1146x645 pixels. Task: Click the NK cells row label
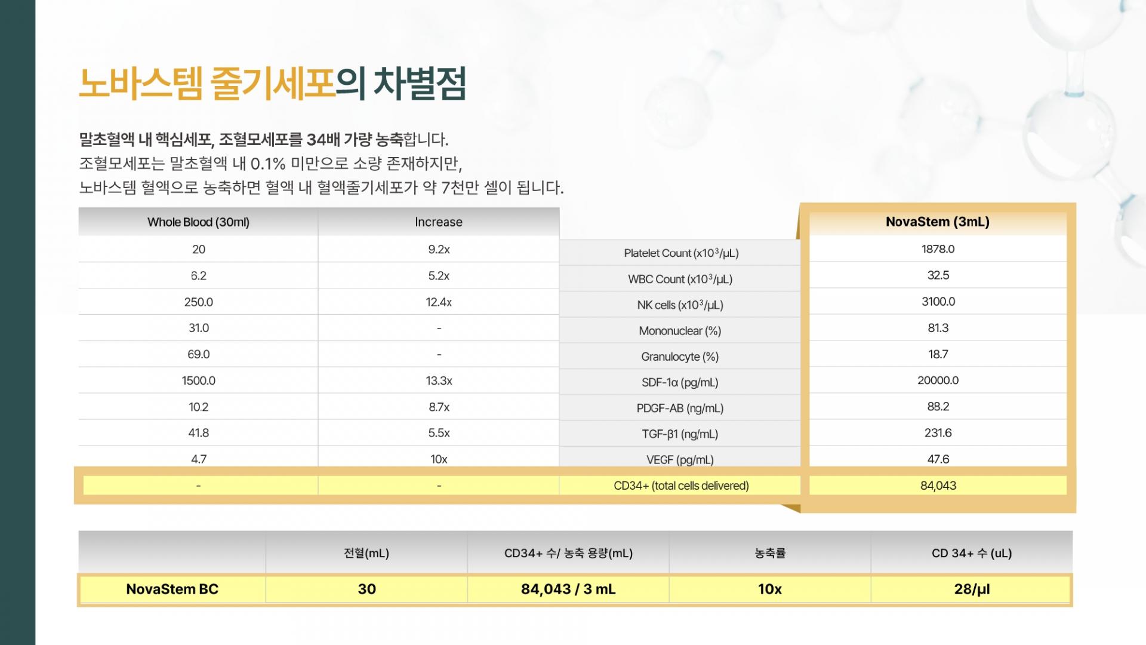(x=680, y=305)
